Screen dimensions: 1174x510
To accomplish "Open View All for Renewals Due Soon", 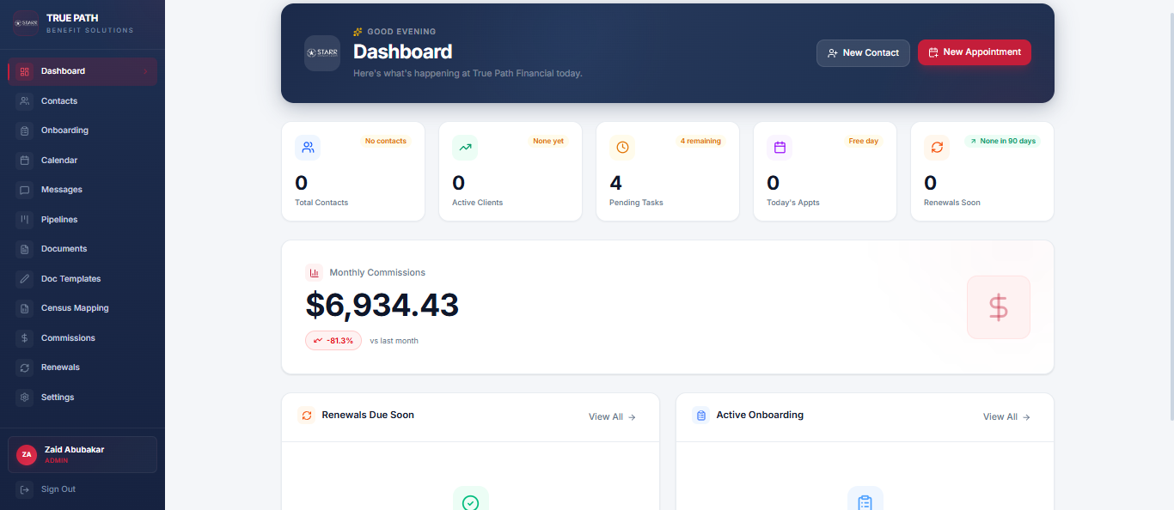I will coord(612,416).
